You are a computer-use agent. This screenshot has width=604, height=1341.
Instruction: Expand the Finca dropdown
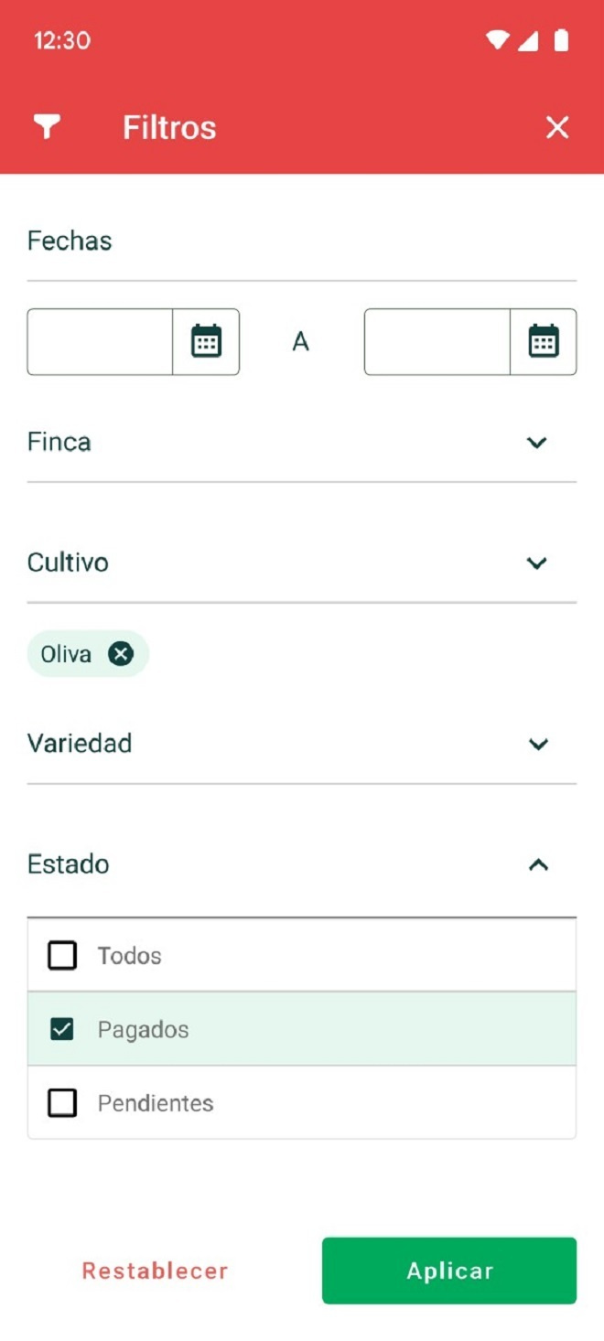[537, 443]
